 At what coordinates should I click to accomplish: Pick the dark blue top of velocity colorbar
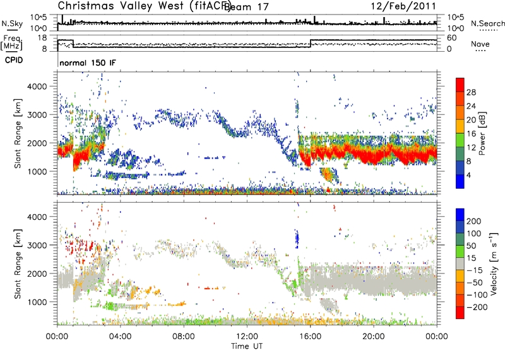click(460, 215)
